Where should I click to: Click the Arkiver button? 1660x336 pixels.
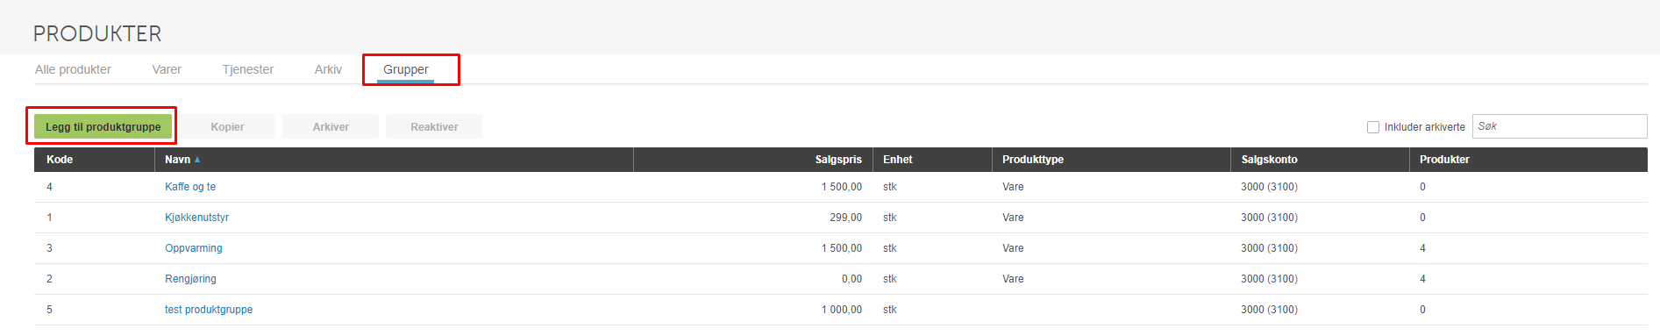pos(331,126)
